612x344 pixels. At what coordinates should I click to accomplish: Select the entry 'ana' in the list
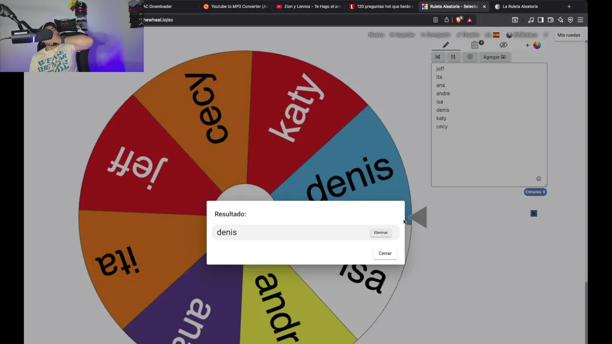[440, 85]
